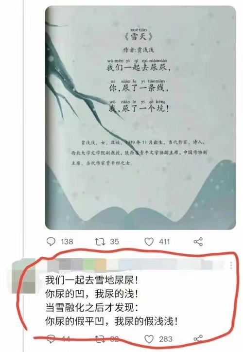Viewport: 243px width, 352px height.
Task: Open the commenter's blurred avatar profile
Action: (23, 276)
